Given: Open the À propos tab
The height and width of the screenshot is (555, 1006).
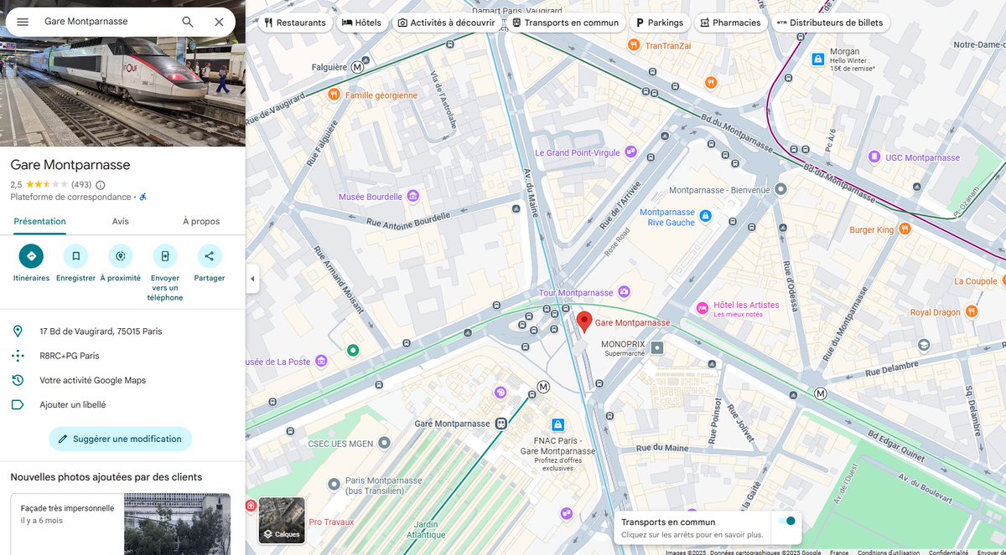Looking at the screenshot, I should pyautogui.click(x=201, y=221).
